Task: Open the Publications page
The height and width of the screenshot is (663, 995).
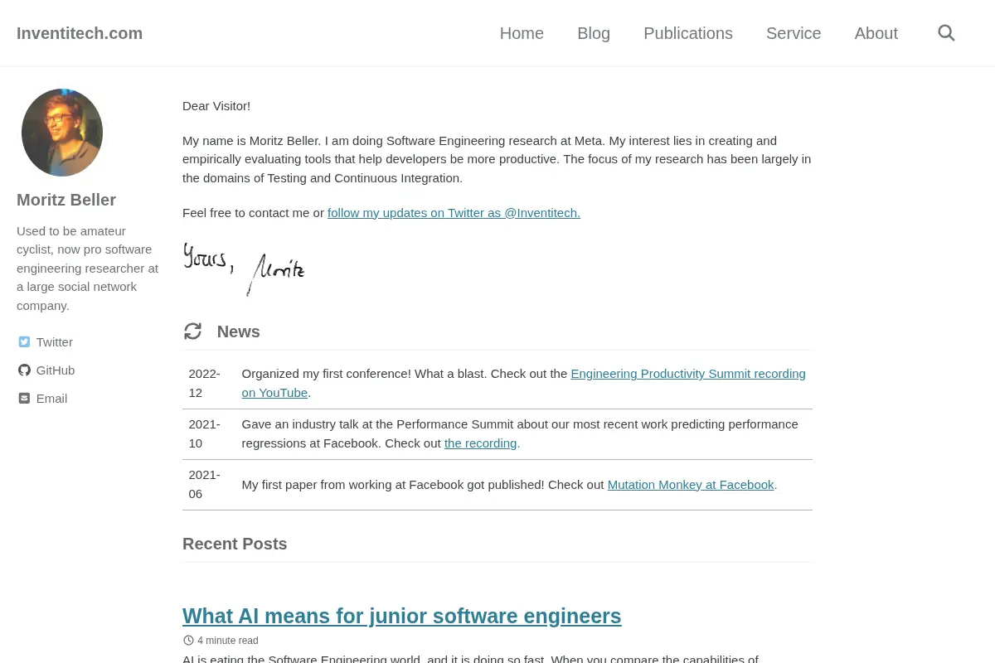Action: click(x=688, y=33)
